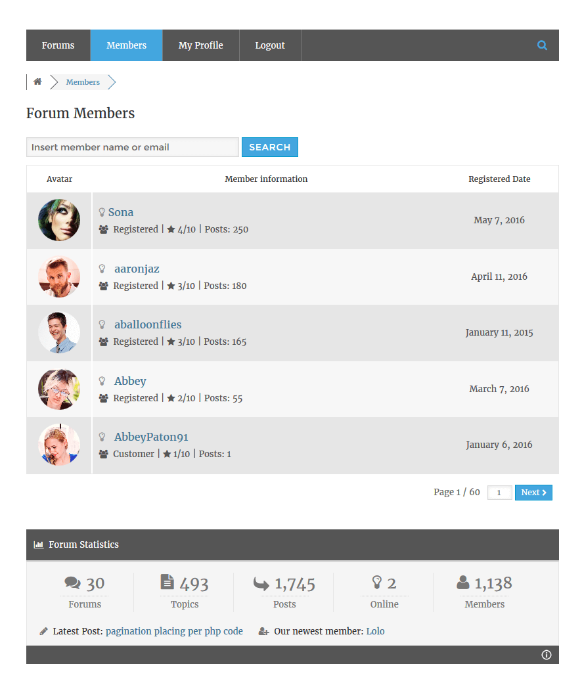
Task: Click Sona's avatar thumbnail
Action: [59, 221]
